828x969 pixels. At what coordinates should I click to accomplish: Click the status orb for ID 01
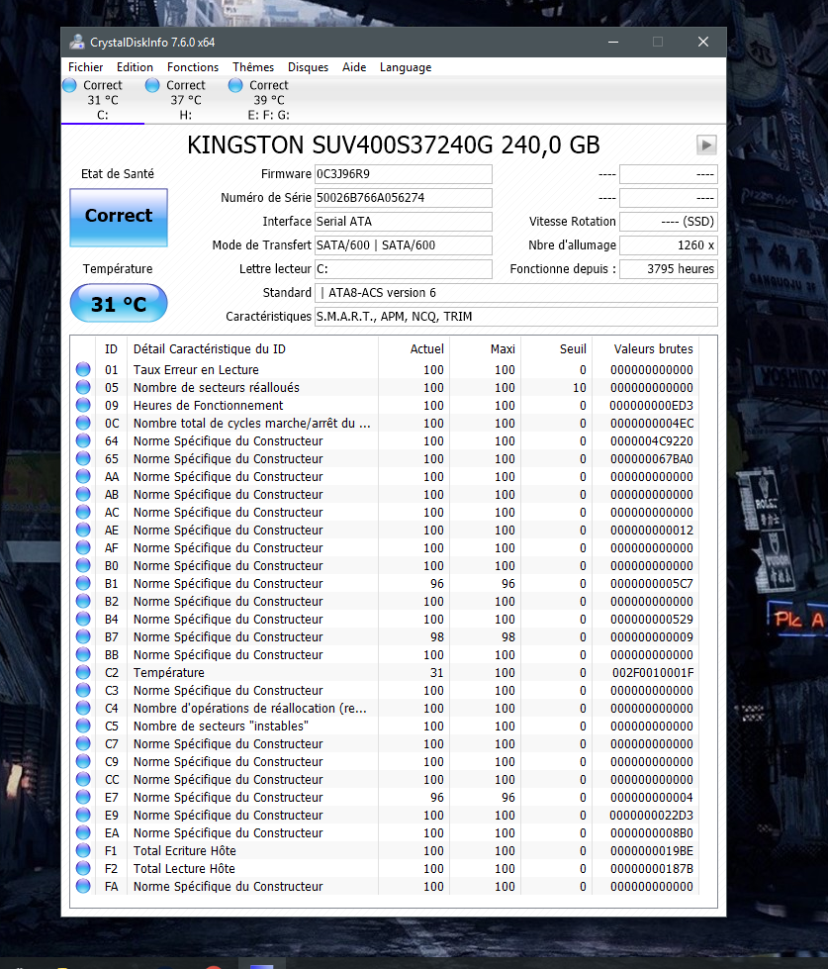point(83,369)
